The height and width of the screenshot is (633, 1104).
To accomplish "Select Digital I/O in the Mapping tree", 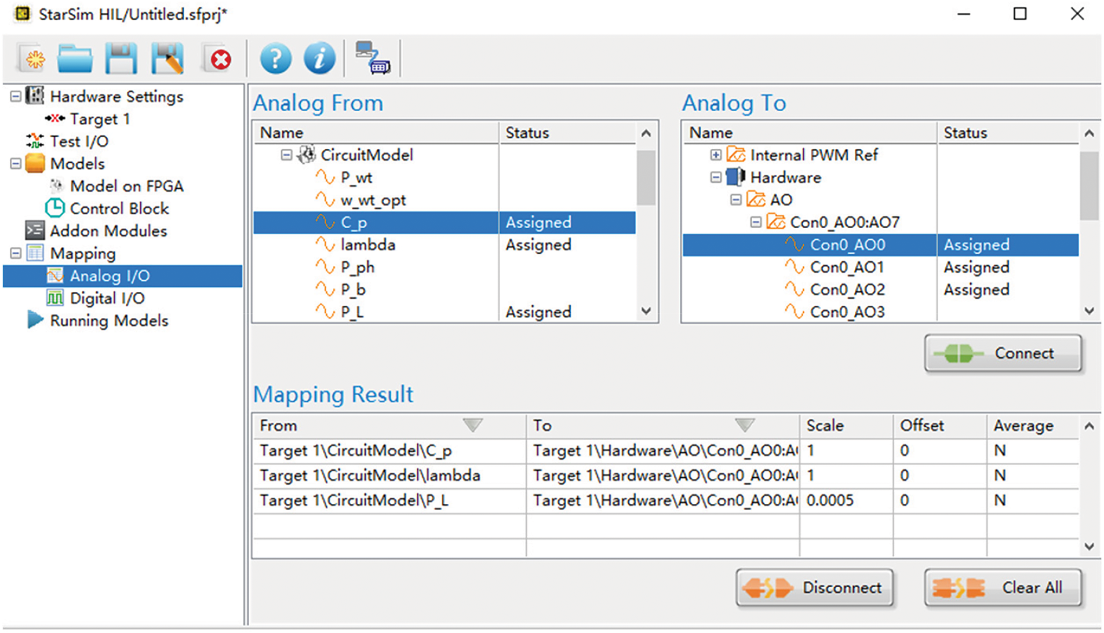I will 107,298.
